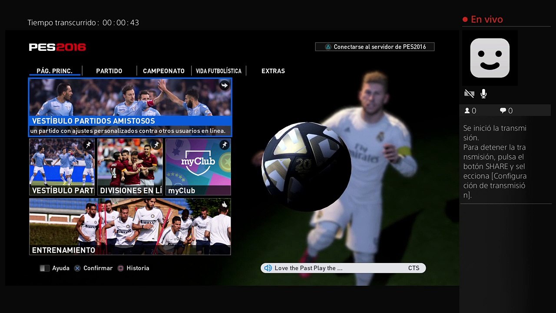Click the Ayuda label
Screen dimensions: 556x313
coord(61,268)
